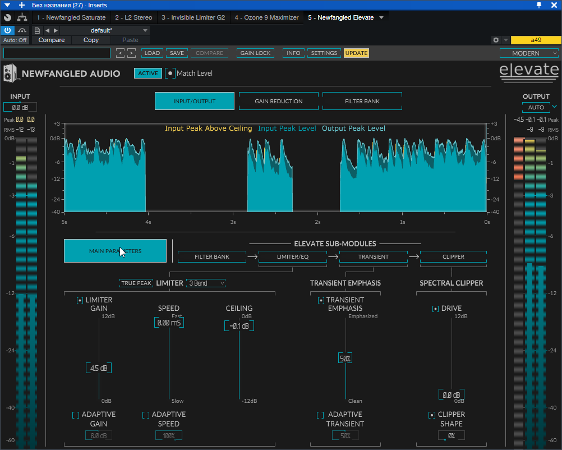Image resolution: width=562 pixels, height=450 pixels.
Task: Open the LIMITER/EQ sub-module
Action: (292, 257)
